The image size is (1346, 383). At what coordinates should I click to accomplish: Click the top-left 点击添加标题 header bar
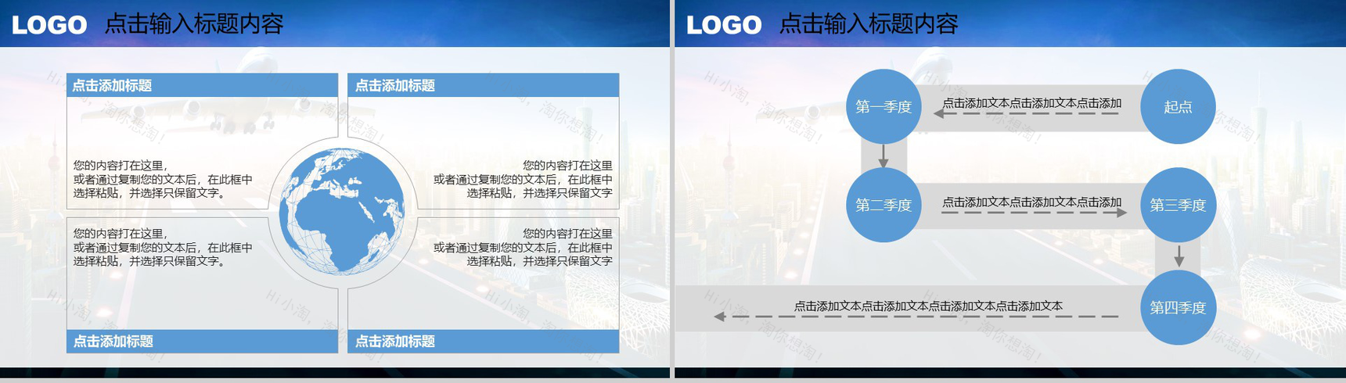[x=202, y=85]
